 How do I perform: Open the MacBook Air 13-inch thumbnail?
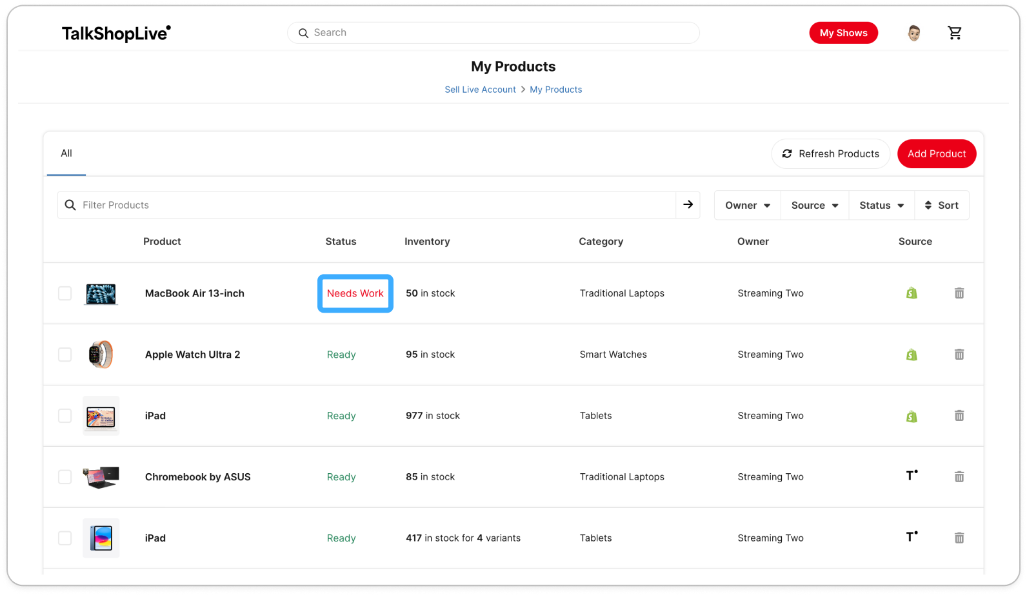tap(101, 293)
